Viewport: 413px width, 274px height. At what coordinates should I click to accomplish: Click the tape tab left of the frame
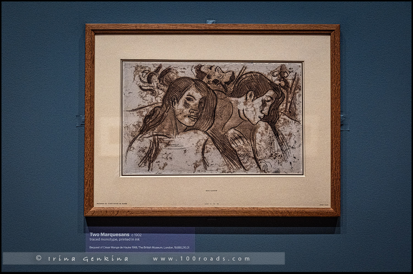click(x=80, y=120)
